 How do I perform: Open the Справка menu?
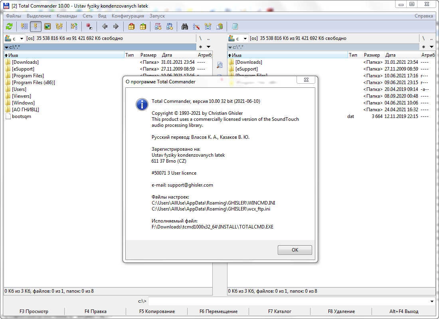(423, 16)
